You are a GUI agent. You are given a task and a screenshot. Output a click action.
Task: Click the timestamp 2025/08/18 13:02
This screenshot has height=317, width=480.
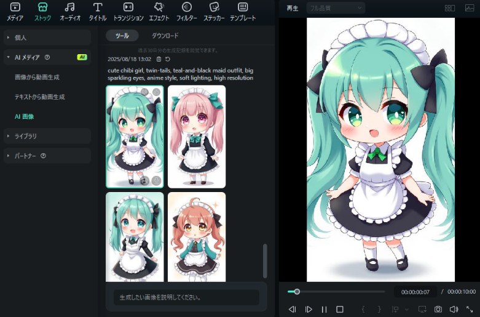pos(130,59)
